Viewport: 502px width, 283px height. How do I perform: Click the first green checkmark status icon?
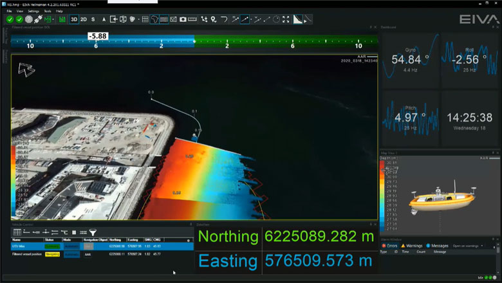(10, 19)
